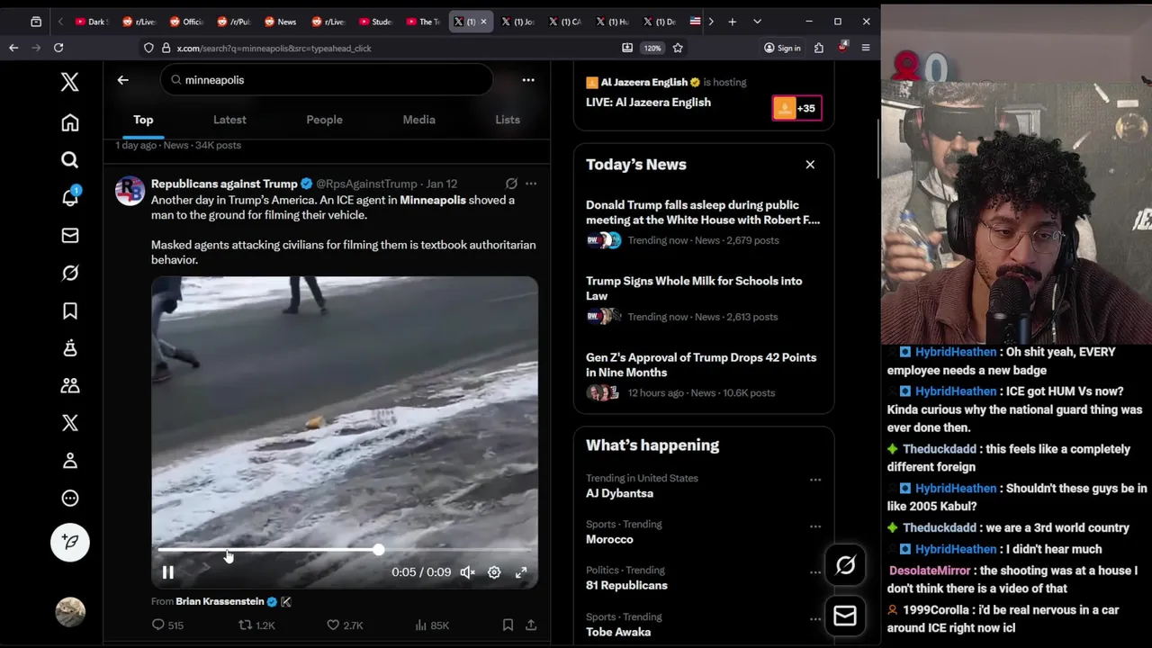Click browser Sign in button
Screen dimensions: 1152x648
782,48
